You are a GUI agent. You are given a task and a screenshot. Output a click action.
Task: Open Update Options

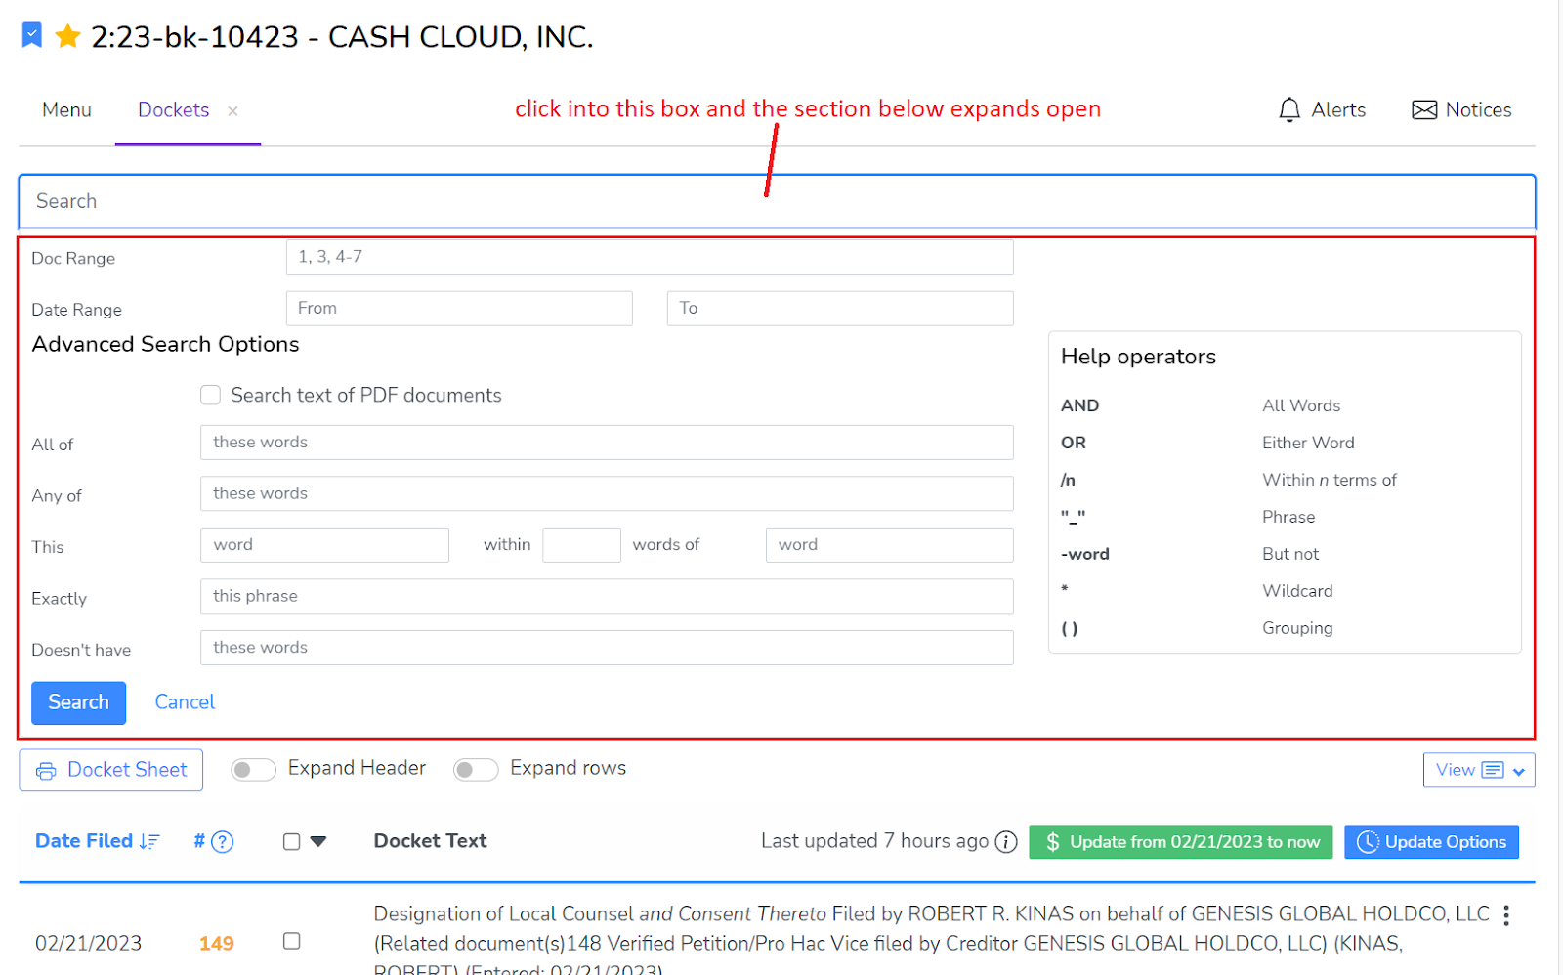pos(1431,842)
